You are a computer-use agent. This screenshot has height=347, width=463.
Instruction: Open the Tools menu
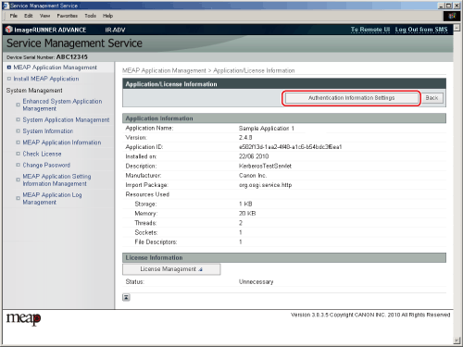pyautogui.click(x=90, y=16)
